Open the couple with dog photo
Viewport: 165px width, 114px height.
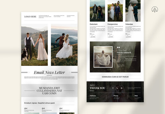(34, 45)
